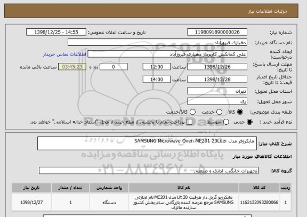Click the unit cell دستگاه
The width and height of the screenshot is (307, 217).
click(x=109, y=202)
